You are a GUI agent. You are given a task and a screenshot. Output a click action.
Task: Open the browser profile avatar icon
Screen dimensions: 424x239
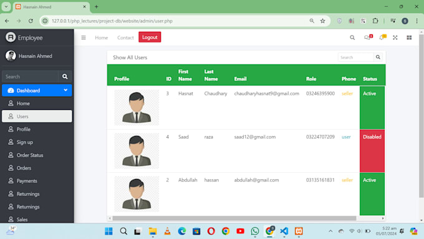click(x=405, y=21)
